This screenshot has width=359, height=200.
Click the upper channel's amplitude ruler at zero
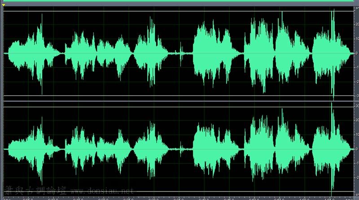click(356, 53)
